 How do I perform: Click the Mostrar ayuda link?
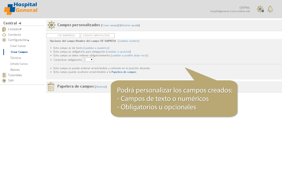pos(130,25)
